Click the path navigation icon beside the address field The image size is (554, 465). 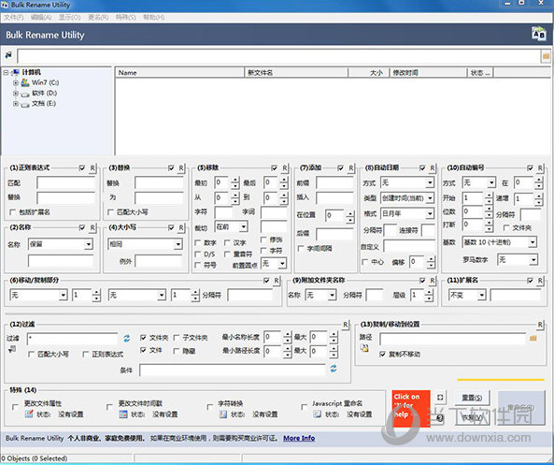[x=8, y=55]
